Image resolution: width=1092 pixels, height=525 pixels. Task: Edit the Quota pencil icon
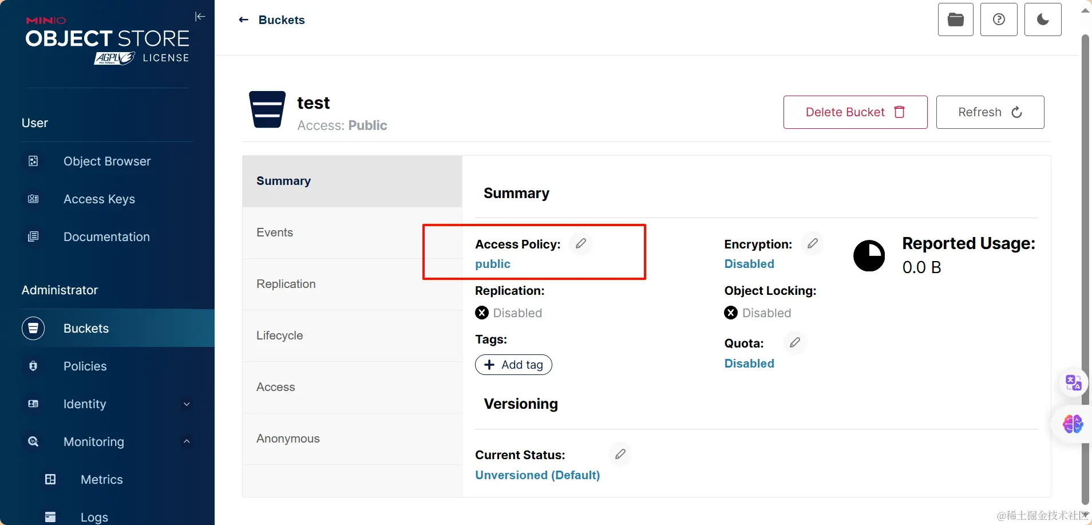[x=795, y=343]
